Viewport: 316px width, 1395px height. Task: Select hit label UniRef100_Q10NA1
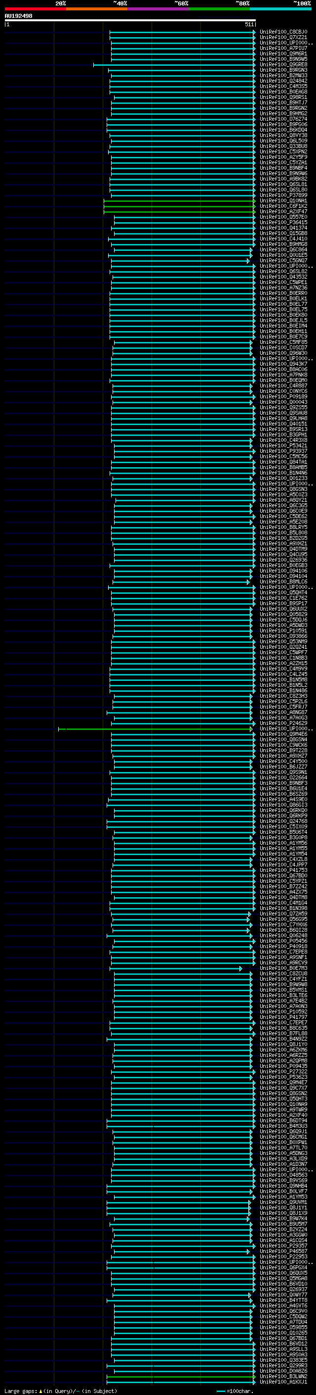[283, 200]
